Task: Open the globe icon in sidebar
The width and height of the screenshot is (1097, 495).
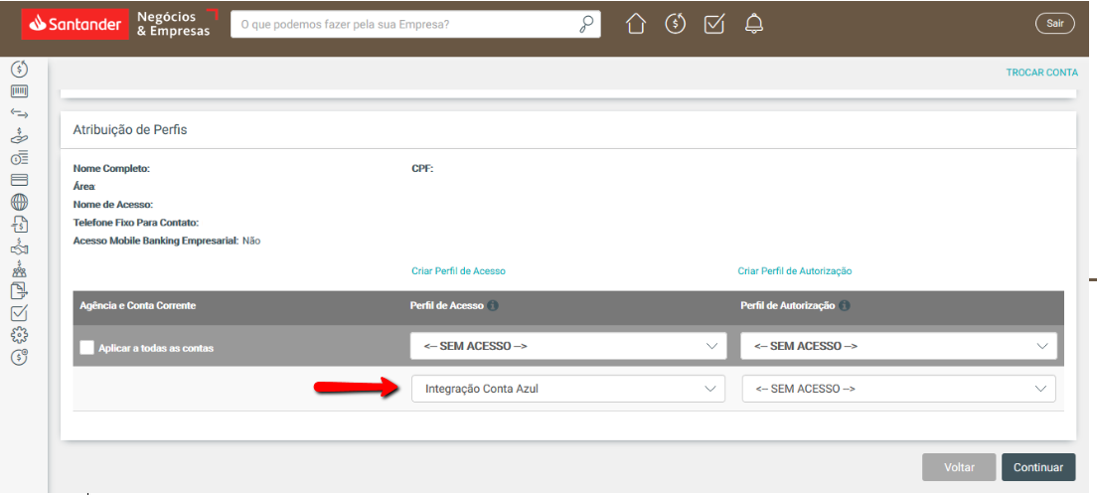Action: (x=19, y=202)
